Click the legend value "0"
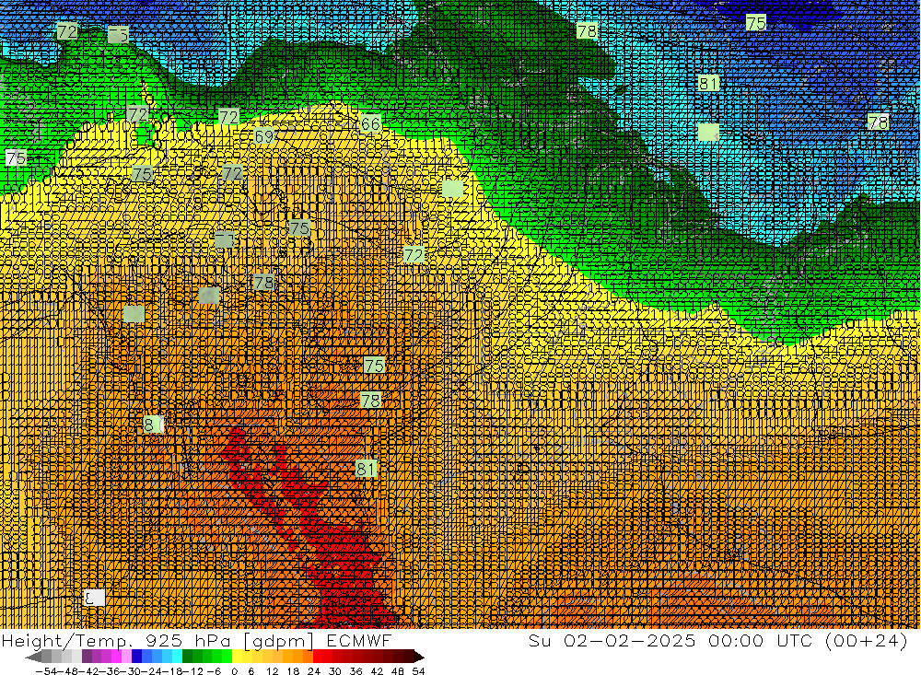The image size is (921, 675). pyautogui.click(x=234, y=671)
